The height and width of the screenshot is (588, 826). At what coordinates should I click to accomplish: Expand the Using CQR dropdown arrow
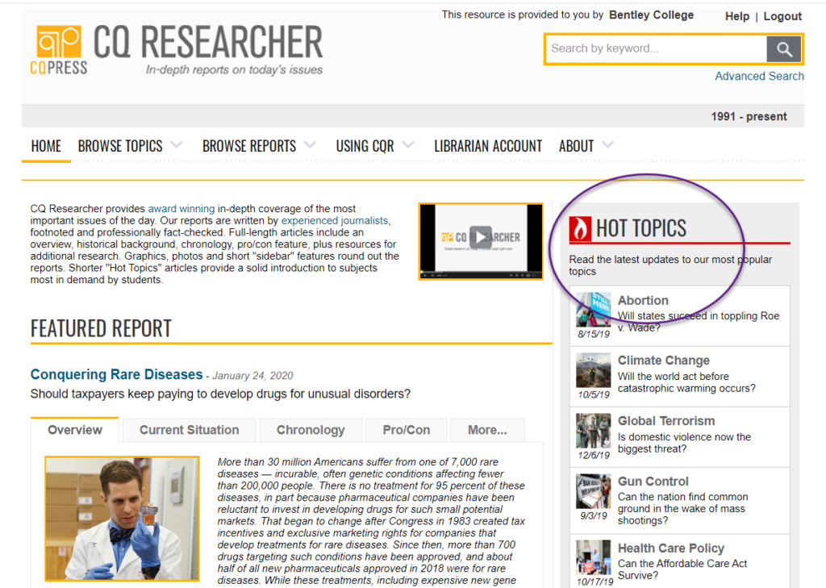pos(408,145)
